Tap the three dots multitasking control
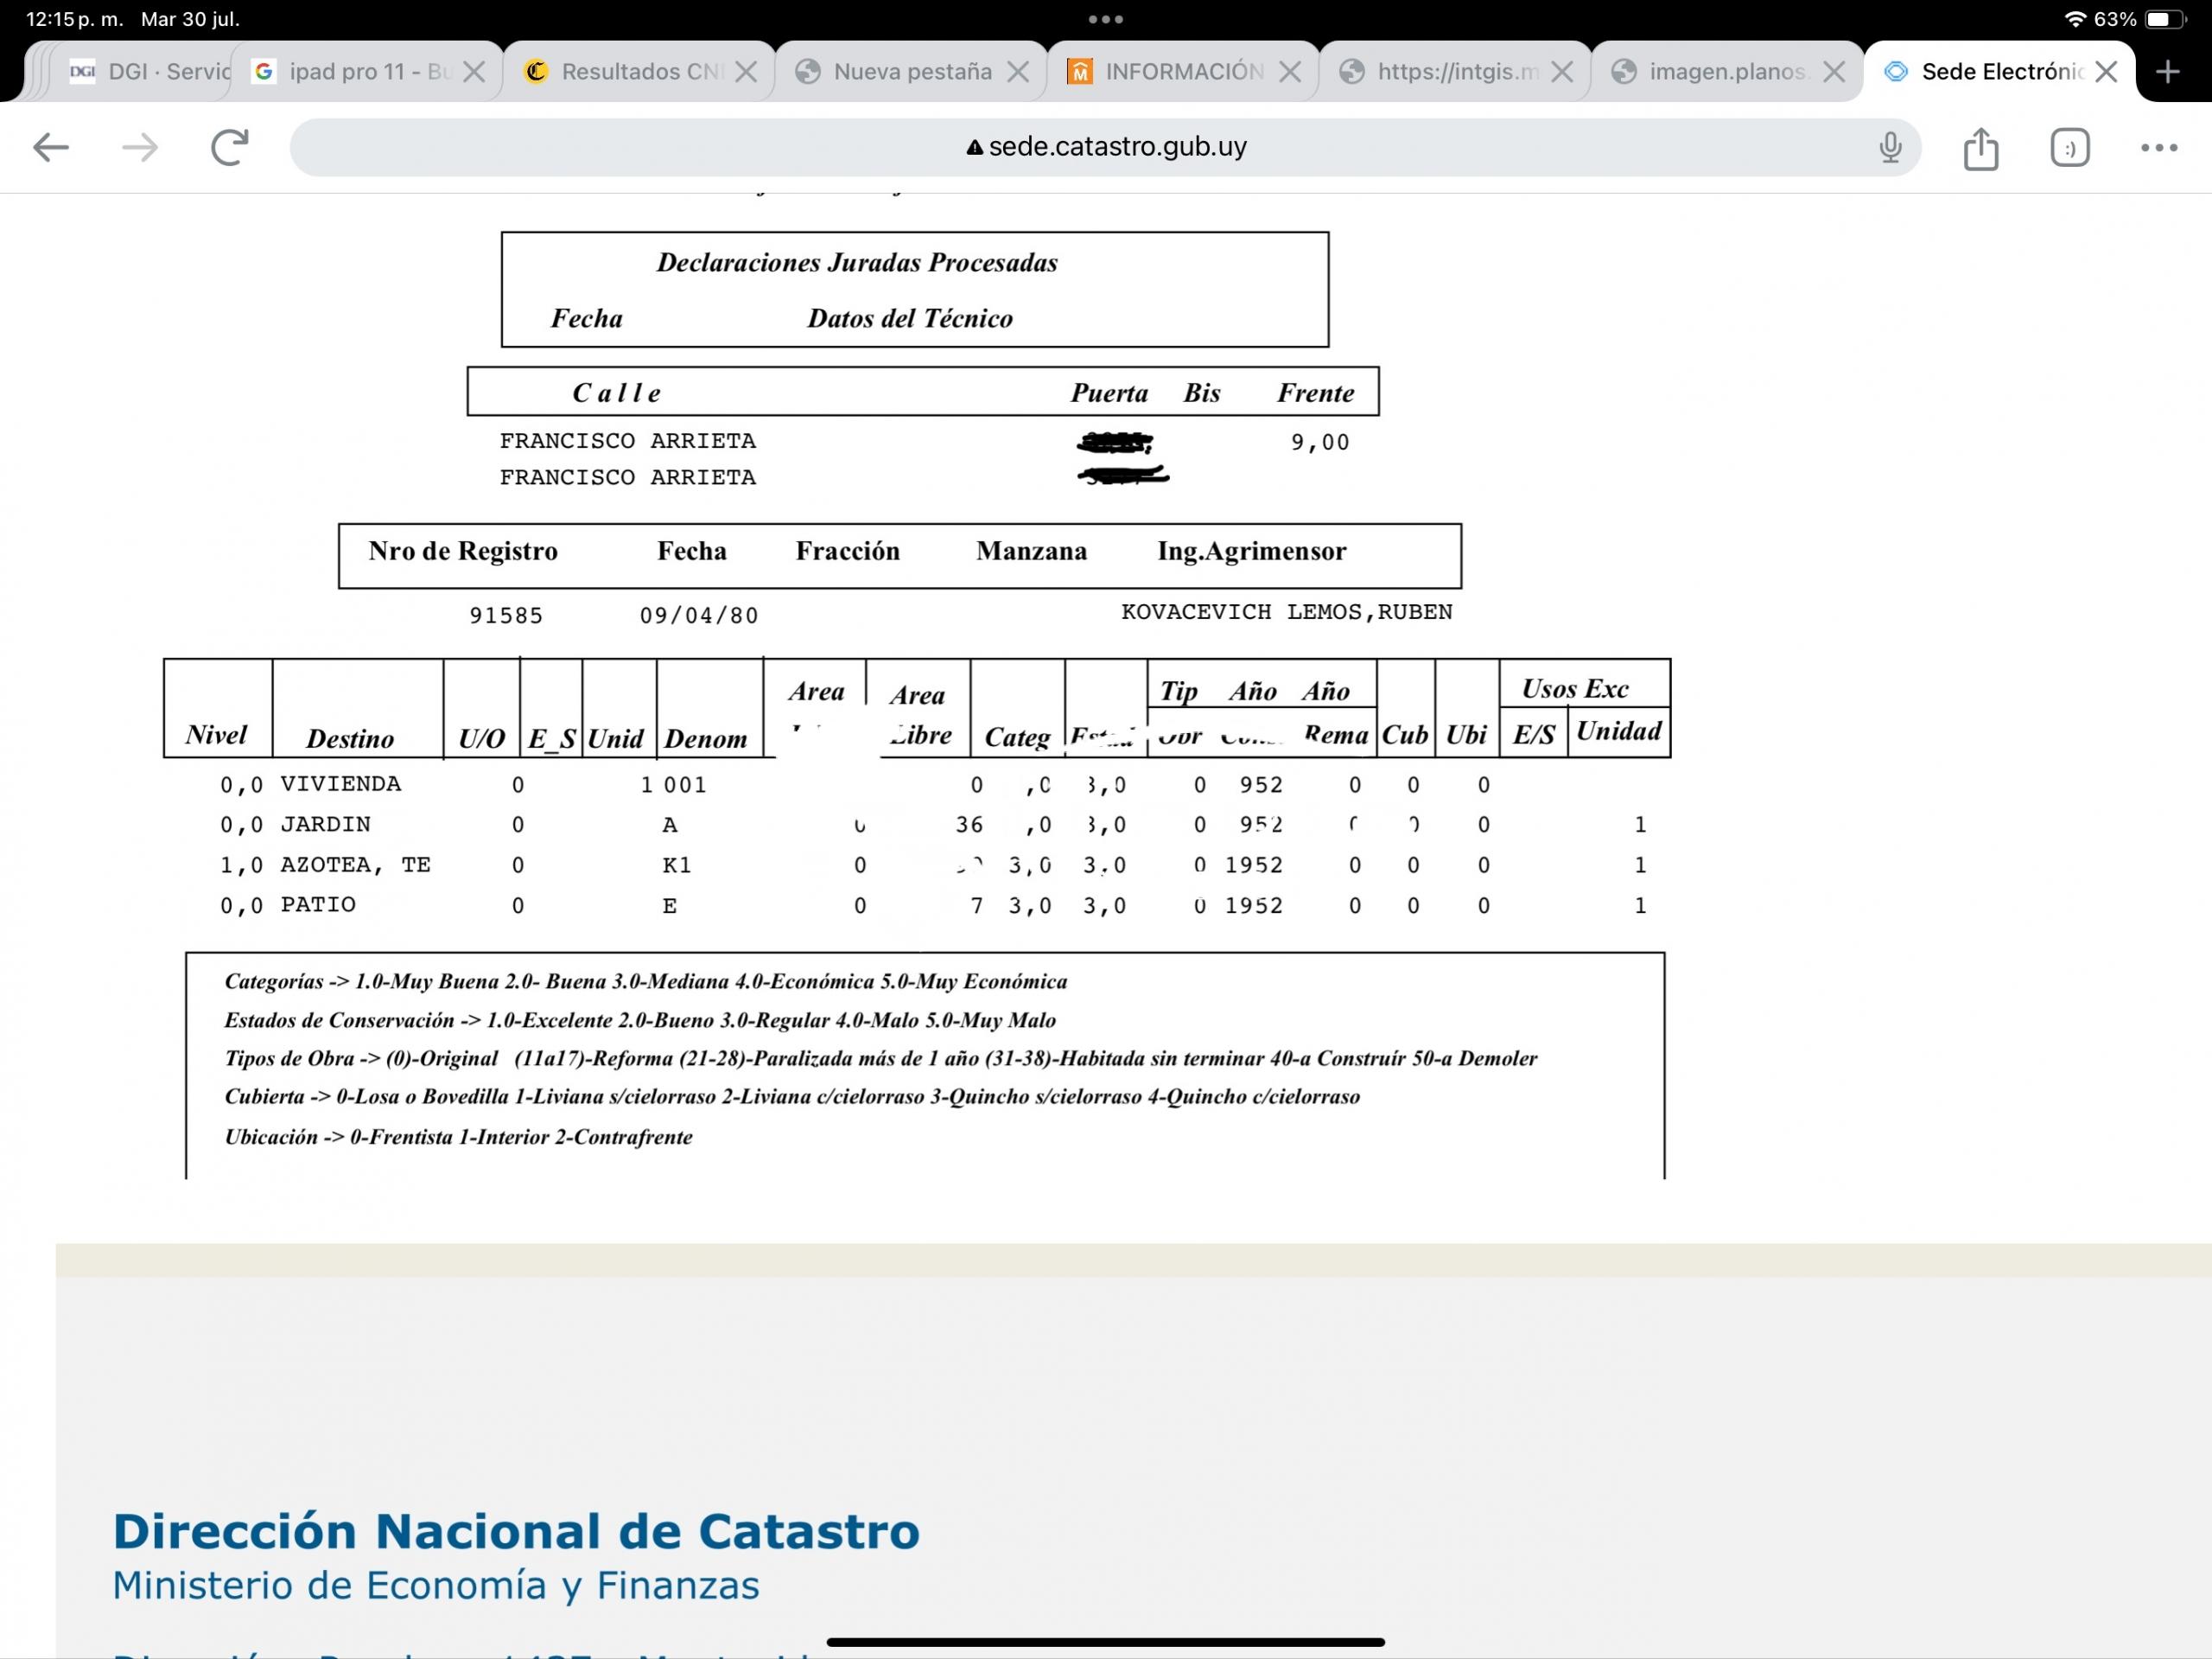Viewport: 2212px width, 1659px height. coord(1105,19)
